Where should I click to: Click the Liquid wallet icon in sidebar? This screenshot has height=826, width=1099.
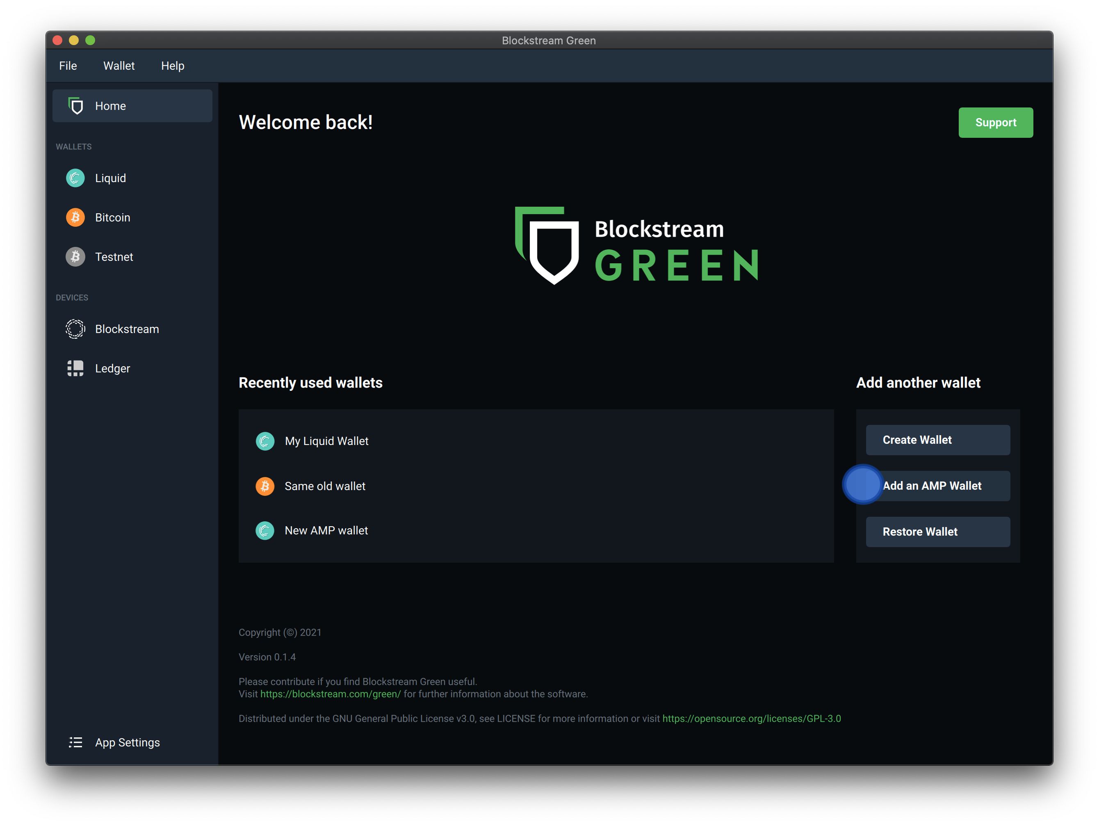click(75, 178)
